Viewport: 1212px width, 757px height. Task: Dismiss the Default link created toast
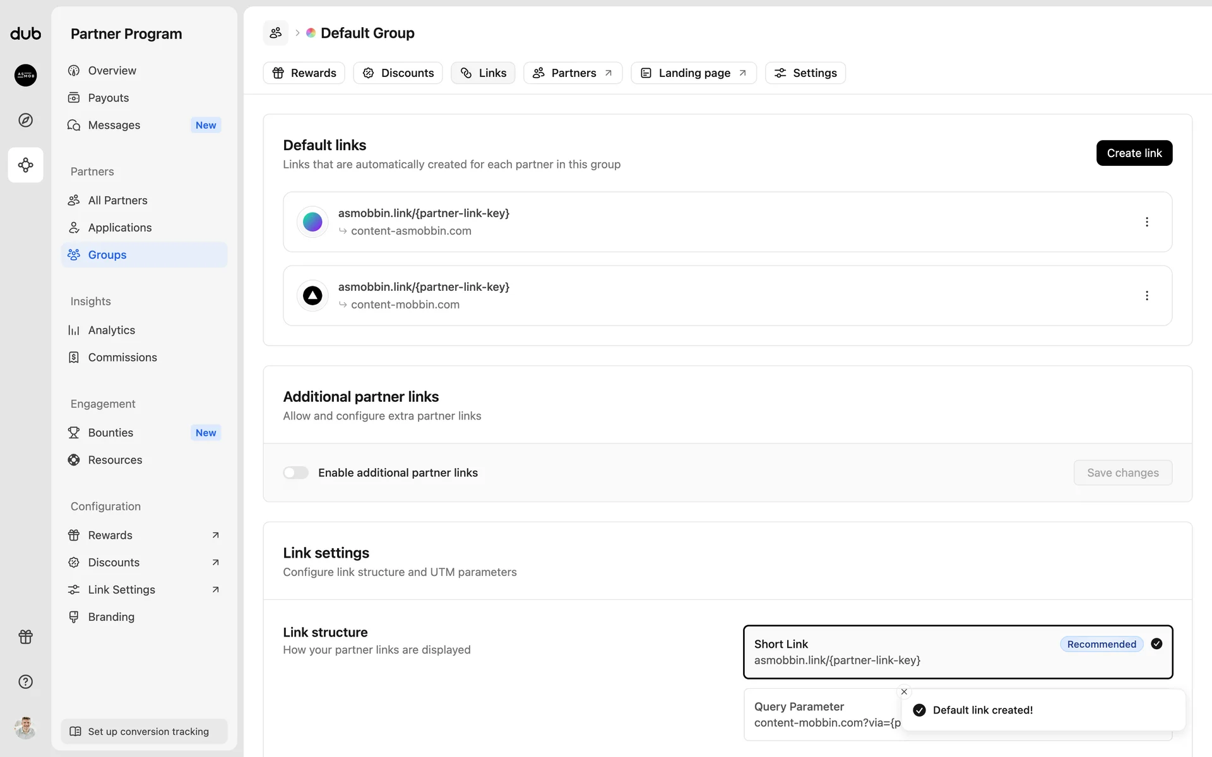point(904,691)
